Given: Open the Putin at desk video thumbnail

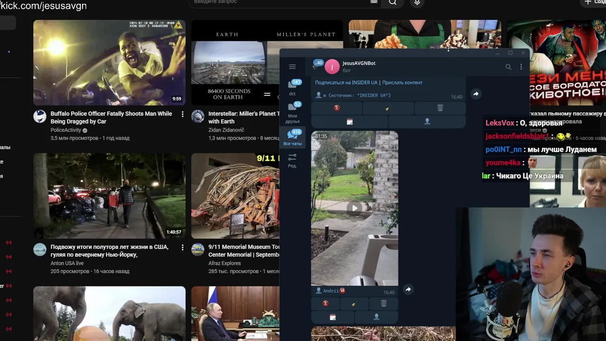Looking at the screenshot, I should [235, 314].
